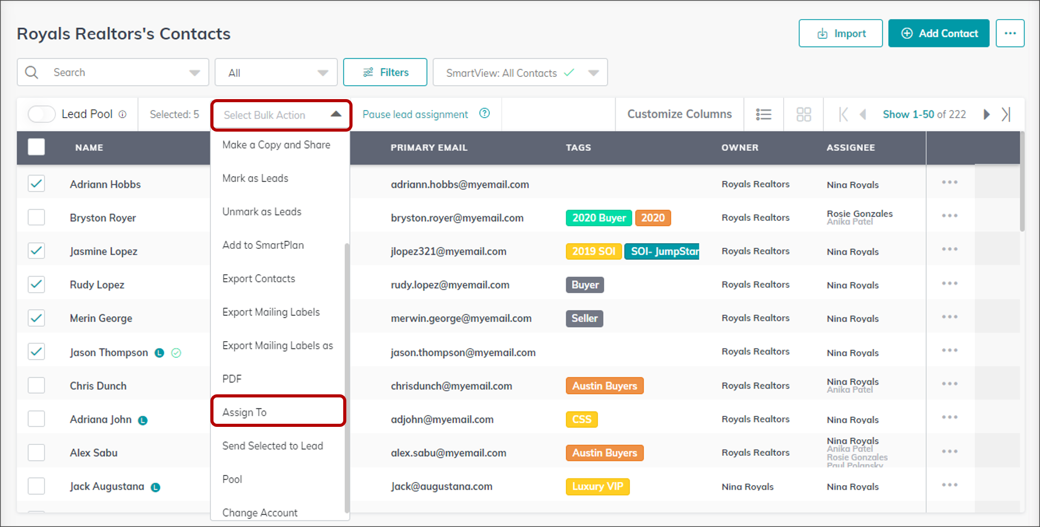This screenshot has height=527, width=1040.
Task: Check Bryston Royer checkbox
Action: tap(36, 217)
